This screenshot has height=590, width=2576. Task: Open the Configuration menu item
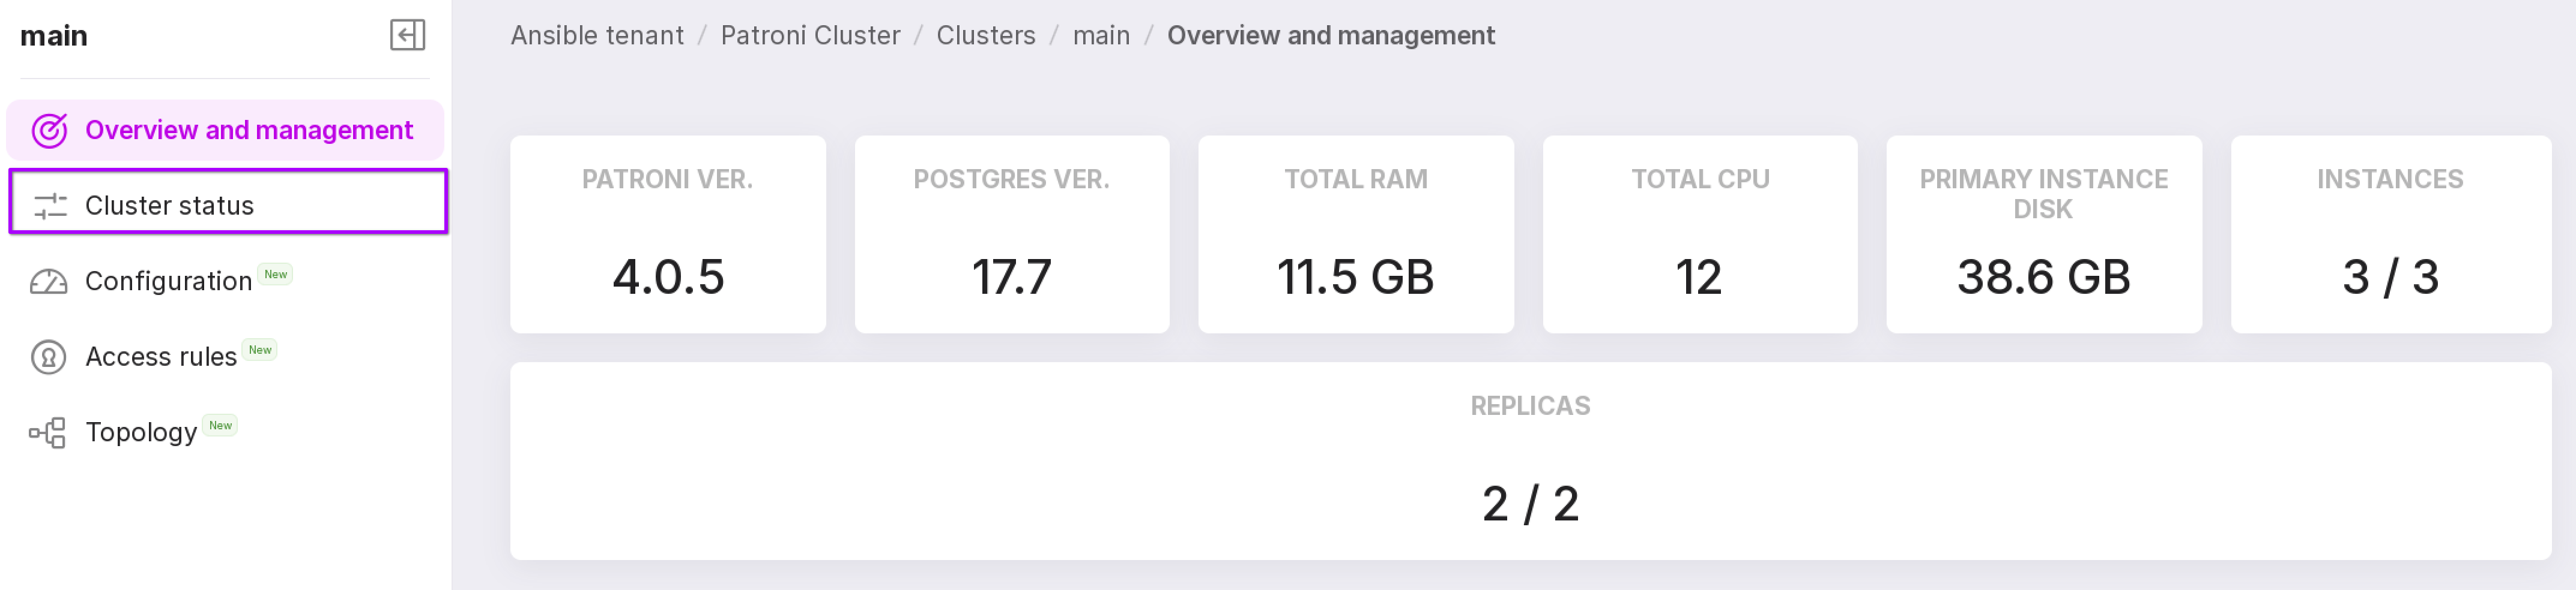click(168, 282)
